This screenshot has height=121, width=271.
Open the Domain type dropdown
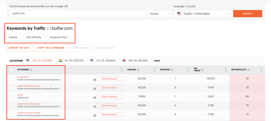click(x=159, y=14)
